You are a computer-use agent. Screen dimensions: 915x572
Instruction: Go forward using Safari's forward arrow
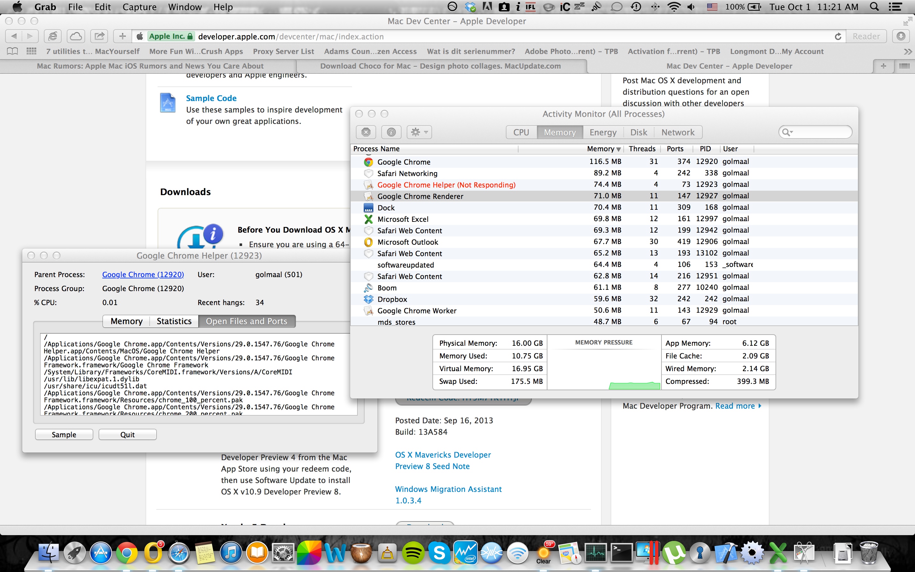pyautogui.click(x=30, y=36)
